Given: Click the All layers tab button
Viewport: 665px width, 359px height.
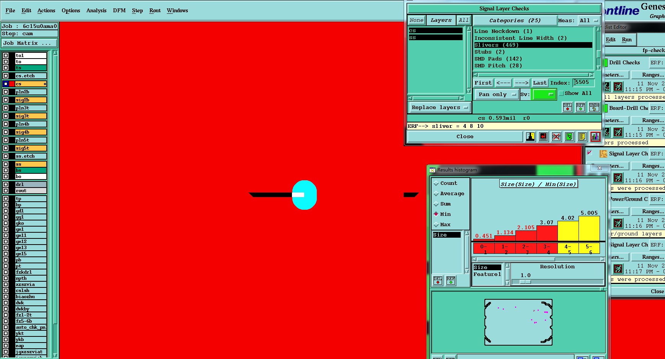Looking at the screenshot, I should tap(464, 20).
